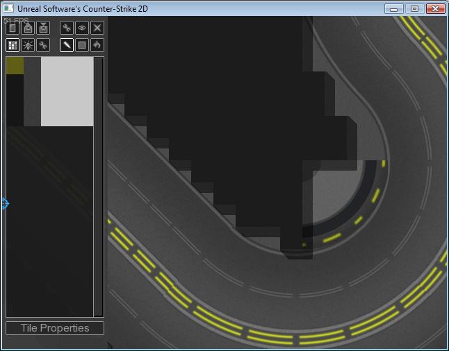The width and height of the screenshot is (449, 351).
Task: Pick the light gray tile in palette
Action: click(67, 91)
